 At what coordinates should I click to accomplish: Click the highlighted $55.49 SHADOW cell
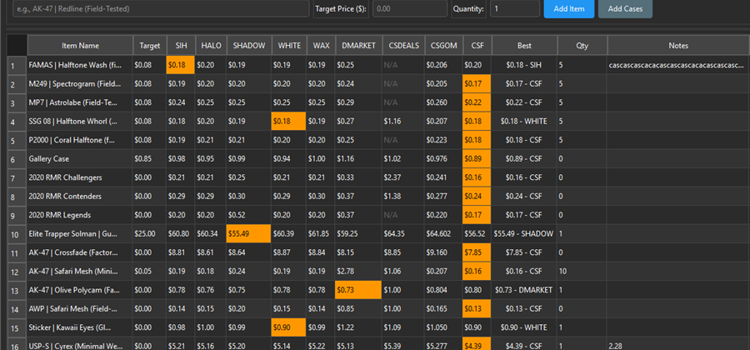(x=249, y=234)
